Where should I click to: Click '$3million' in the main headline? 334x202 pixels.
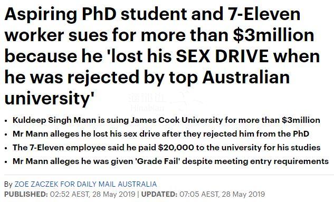(273, 35)
